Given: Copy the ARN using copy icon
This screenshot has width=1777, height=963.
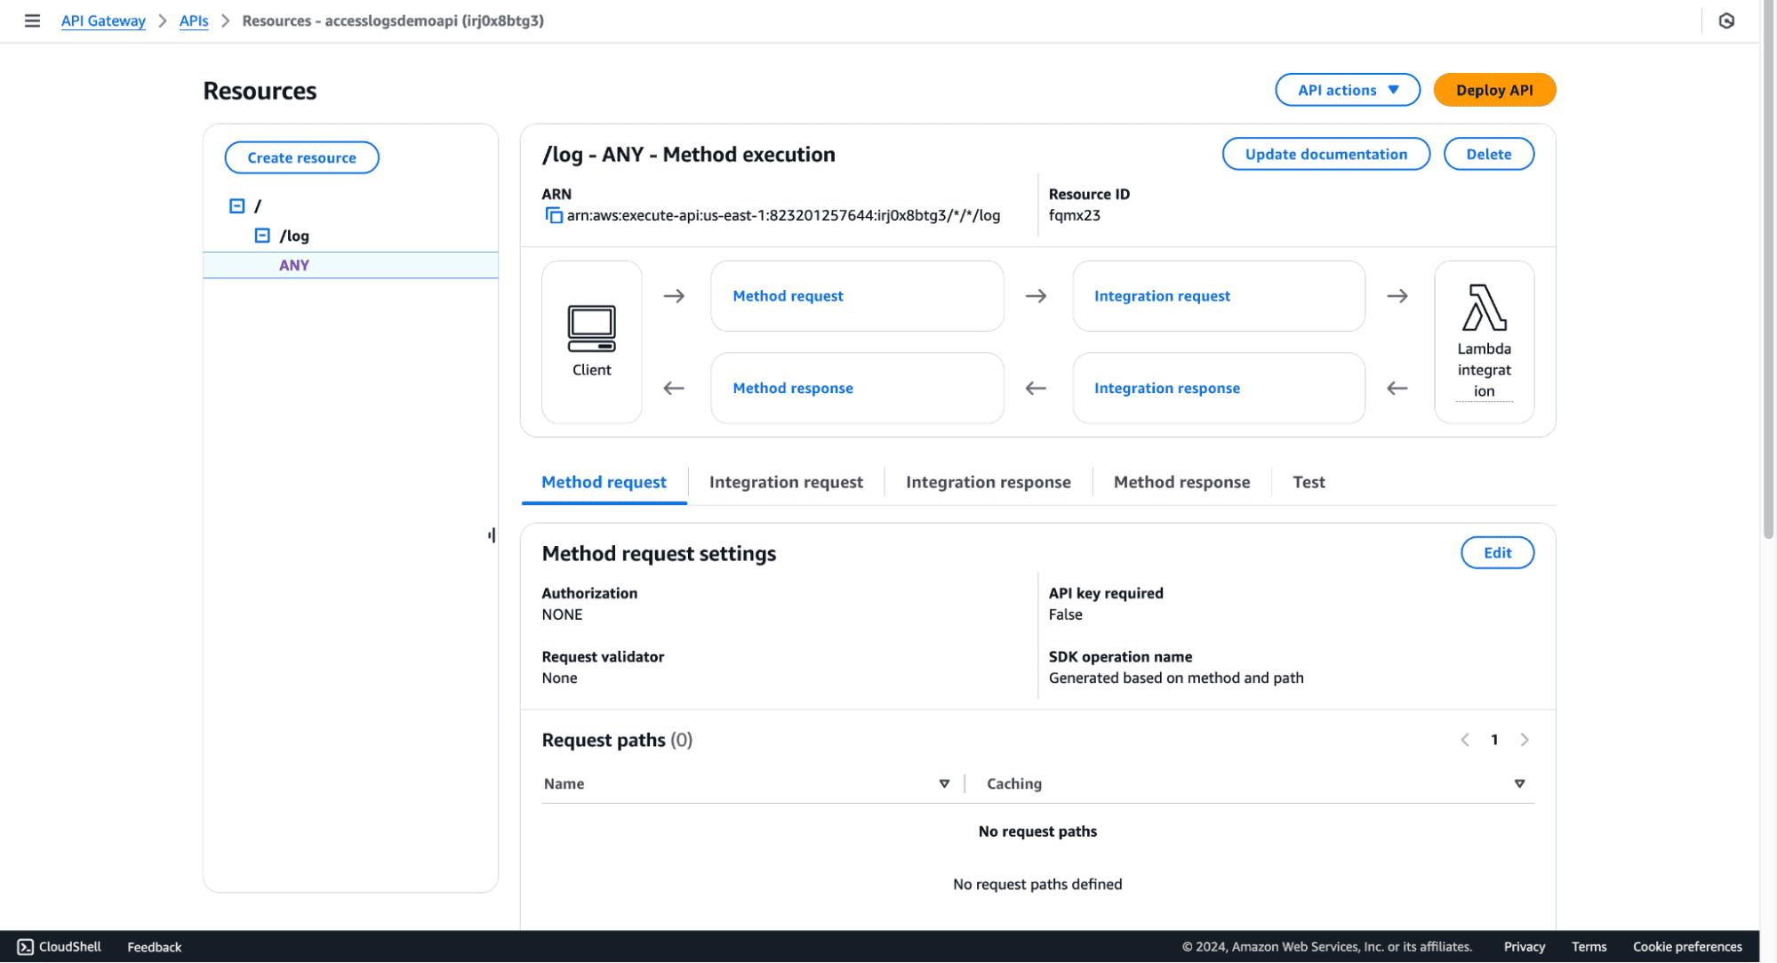Looking at the screenshot, I should 553,215.
